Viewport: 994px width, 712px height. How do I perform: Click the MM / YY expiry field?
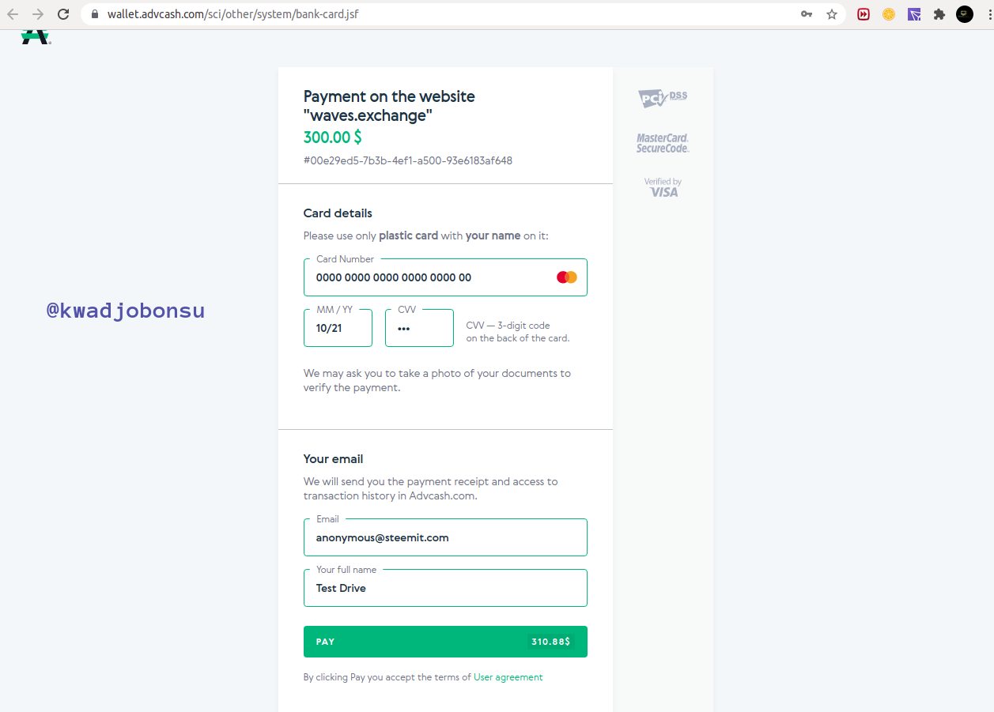[x=338, y=328]
